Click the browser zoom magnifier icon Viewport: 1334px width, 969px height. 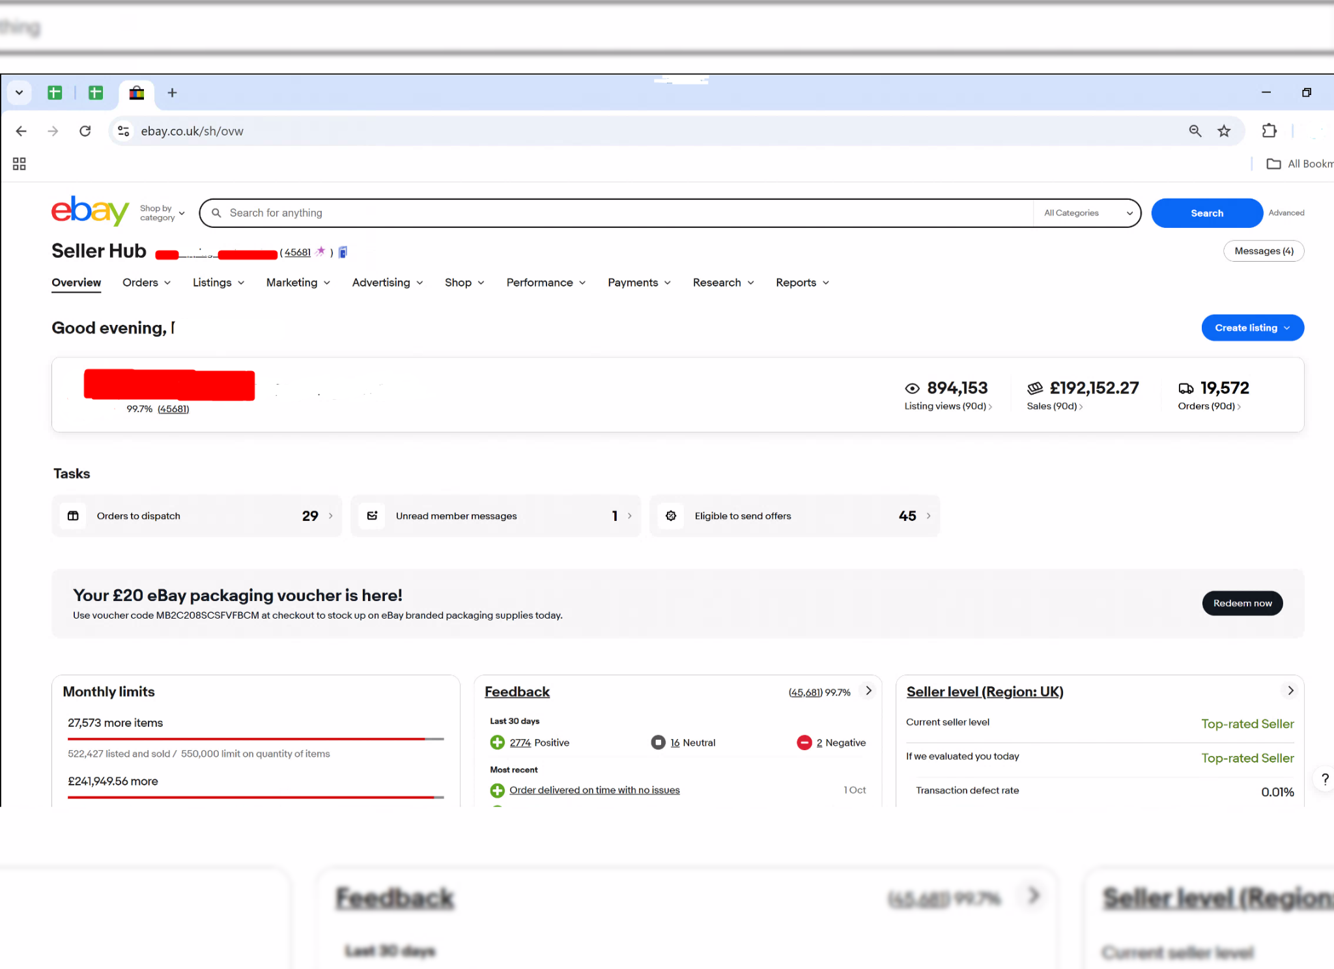(x=1195, y=131)
